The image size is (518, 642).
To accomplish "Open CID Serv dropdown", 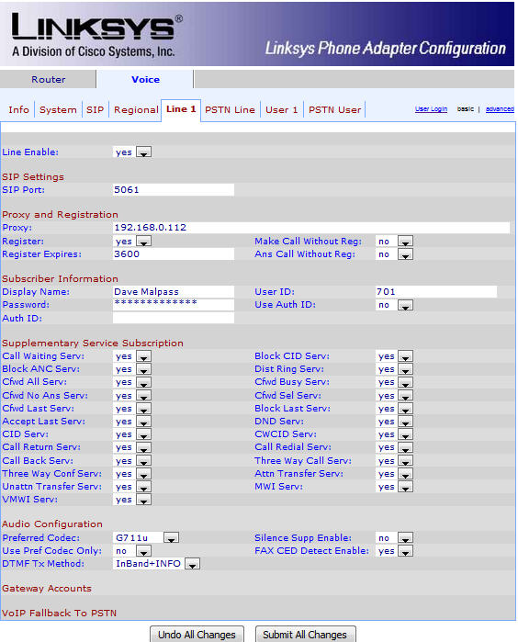I will (x=132, y=434).
